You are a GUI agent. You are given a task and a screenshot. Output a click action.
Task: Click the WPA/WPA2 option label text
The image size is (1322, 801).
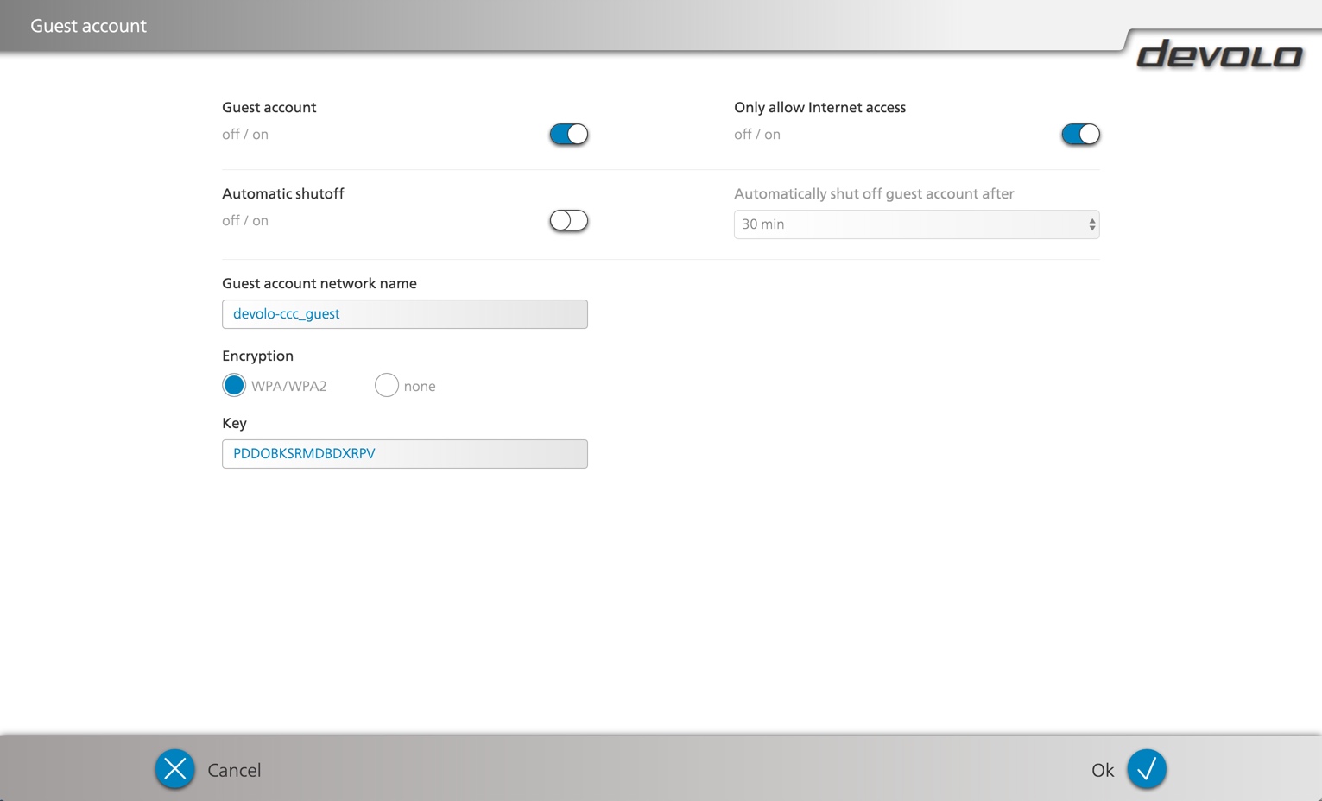289,387
